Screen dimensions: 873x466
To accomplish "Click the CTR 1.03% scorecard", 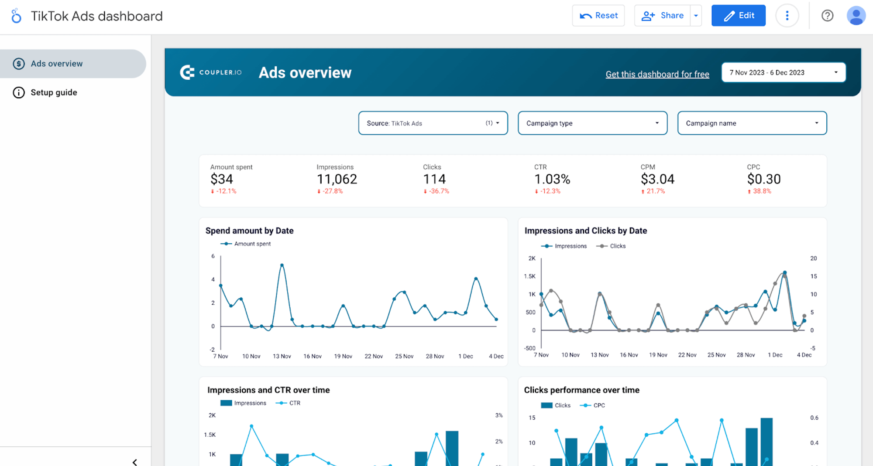I will click(552, 179).
